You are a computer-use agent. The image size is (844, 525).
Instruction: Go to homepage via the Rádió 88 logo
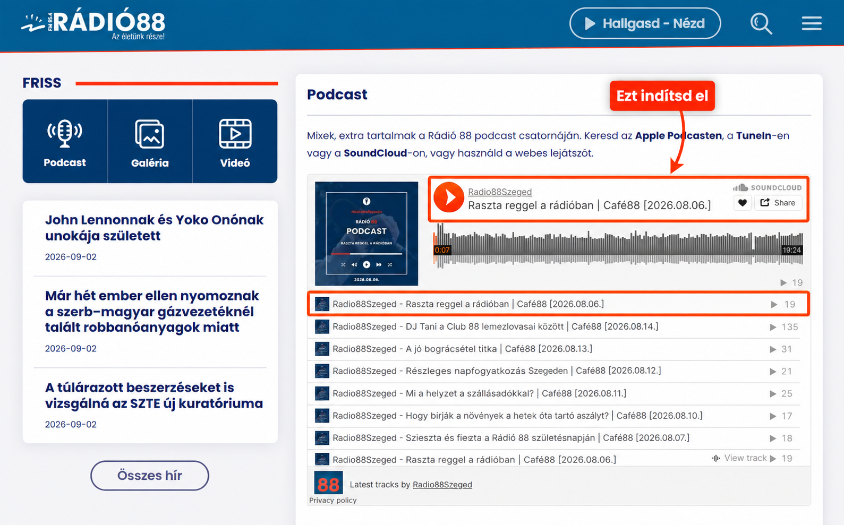pyautogui.click(x=93, y=24)
